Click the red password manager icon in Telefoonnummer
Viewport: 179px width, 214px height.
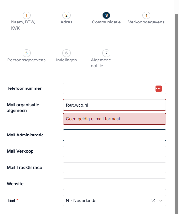click(159, 88)
